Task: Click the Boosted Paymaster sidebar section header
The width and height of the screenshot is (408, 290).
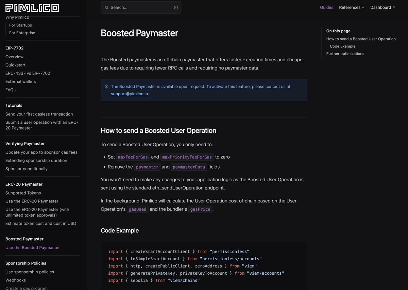Action: (24, 239)
